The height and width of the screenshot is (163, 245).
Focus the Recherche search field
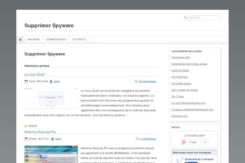[204, 18]
